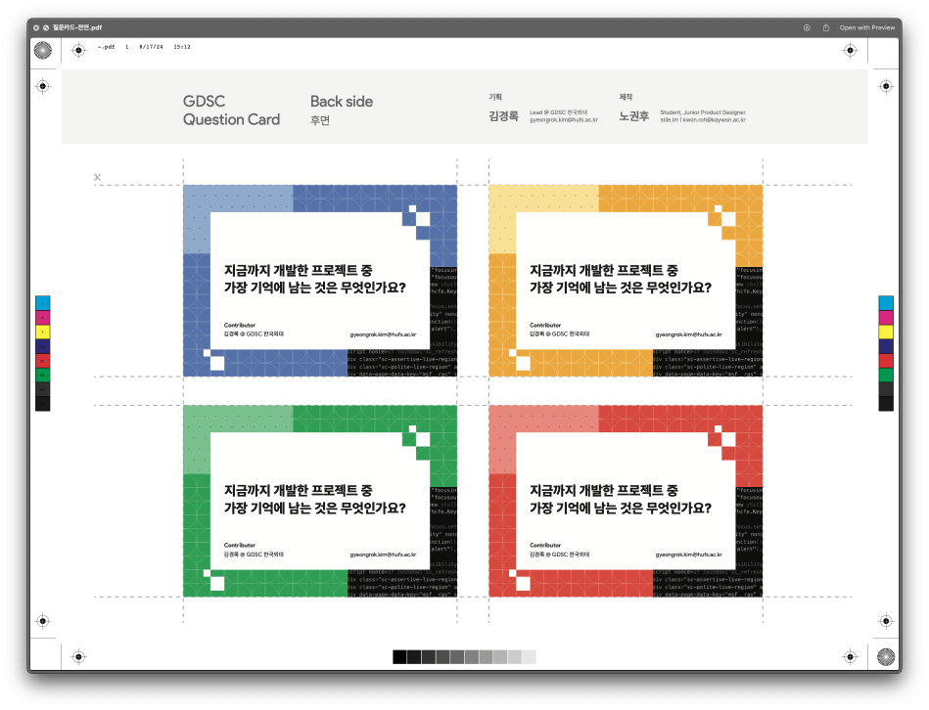Click the PDF file name in the title bar
This screenshot has width=929, height=710.
point(77,27)
